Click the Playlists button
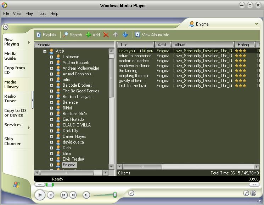The width and height of the screenshot is (264, 205). pyautogui.click(x=46, y=35)
